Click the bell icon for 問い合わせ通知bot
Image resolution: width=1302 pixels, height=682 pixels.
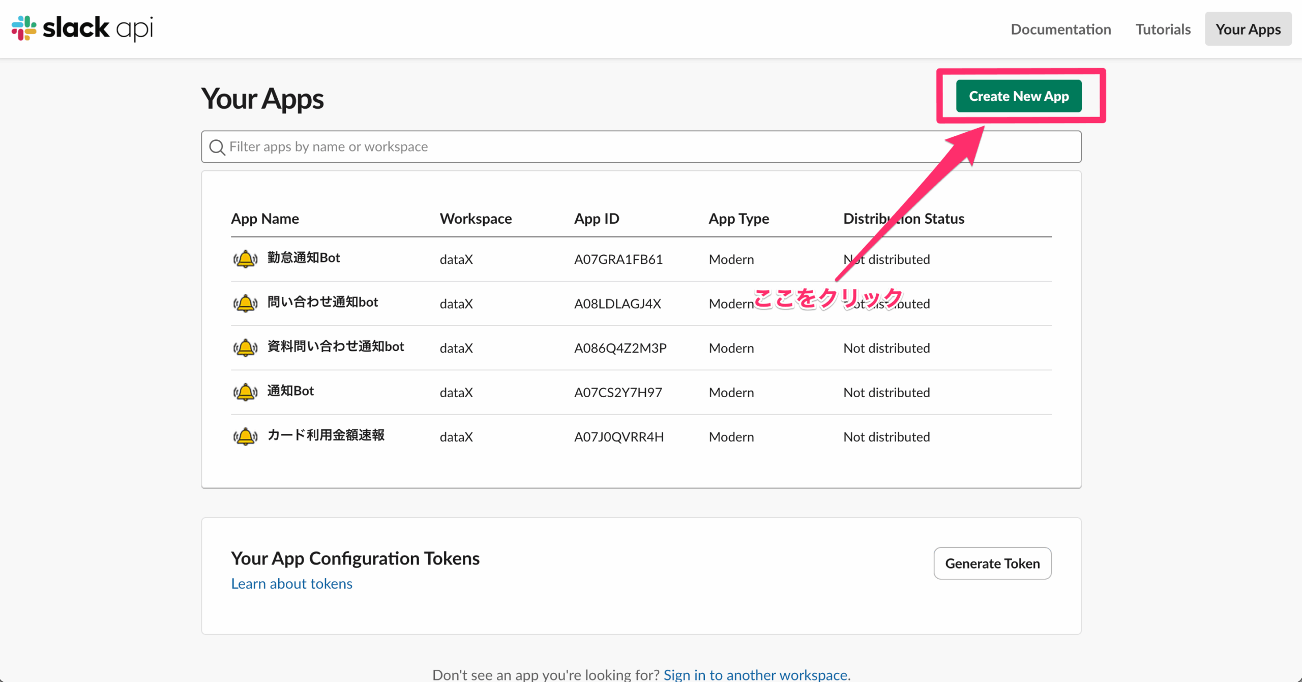click(x=246, y=303)
